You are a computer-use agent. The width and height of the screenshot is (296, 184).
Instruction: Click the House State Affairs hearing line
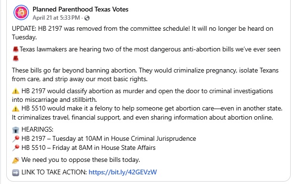click(89, 147)
